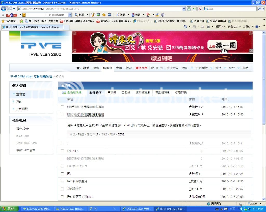266x212 pixels.
Task: Tick checkbox for first bank notice message
Action: [x=62, y=107]
